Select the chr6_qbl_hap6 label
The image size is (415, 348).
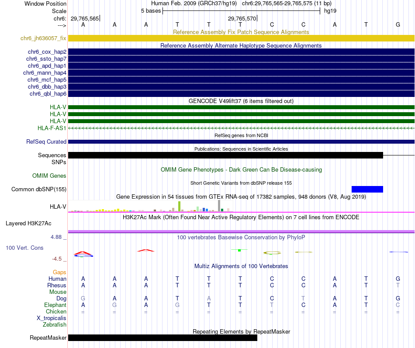(x=48, y=94)
